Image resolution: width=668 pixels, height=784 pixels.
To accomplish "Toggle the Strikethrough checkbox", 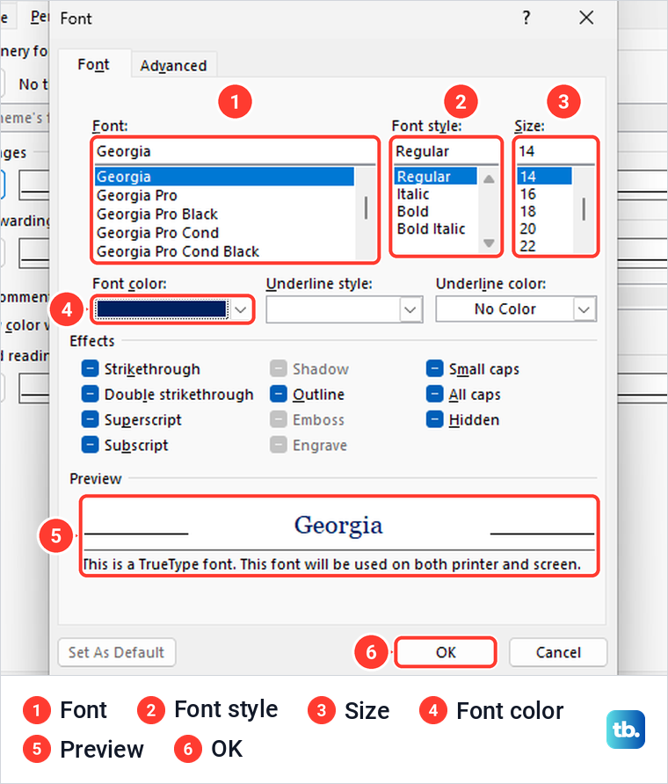I will (x=90, y=368).
